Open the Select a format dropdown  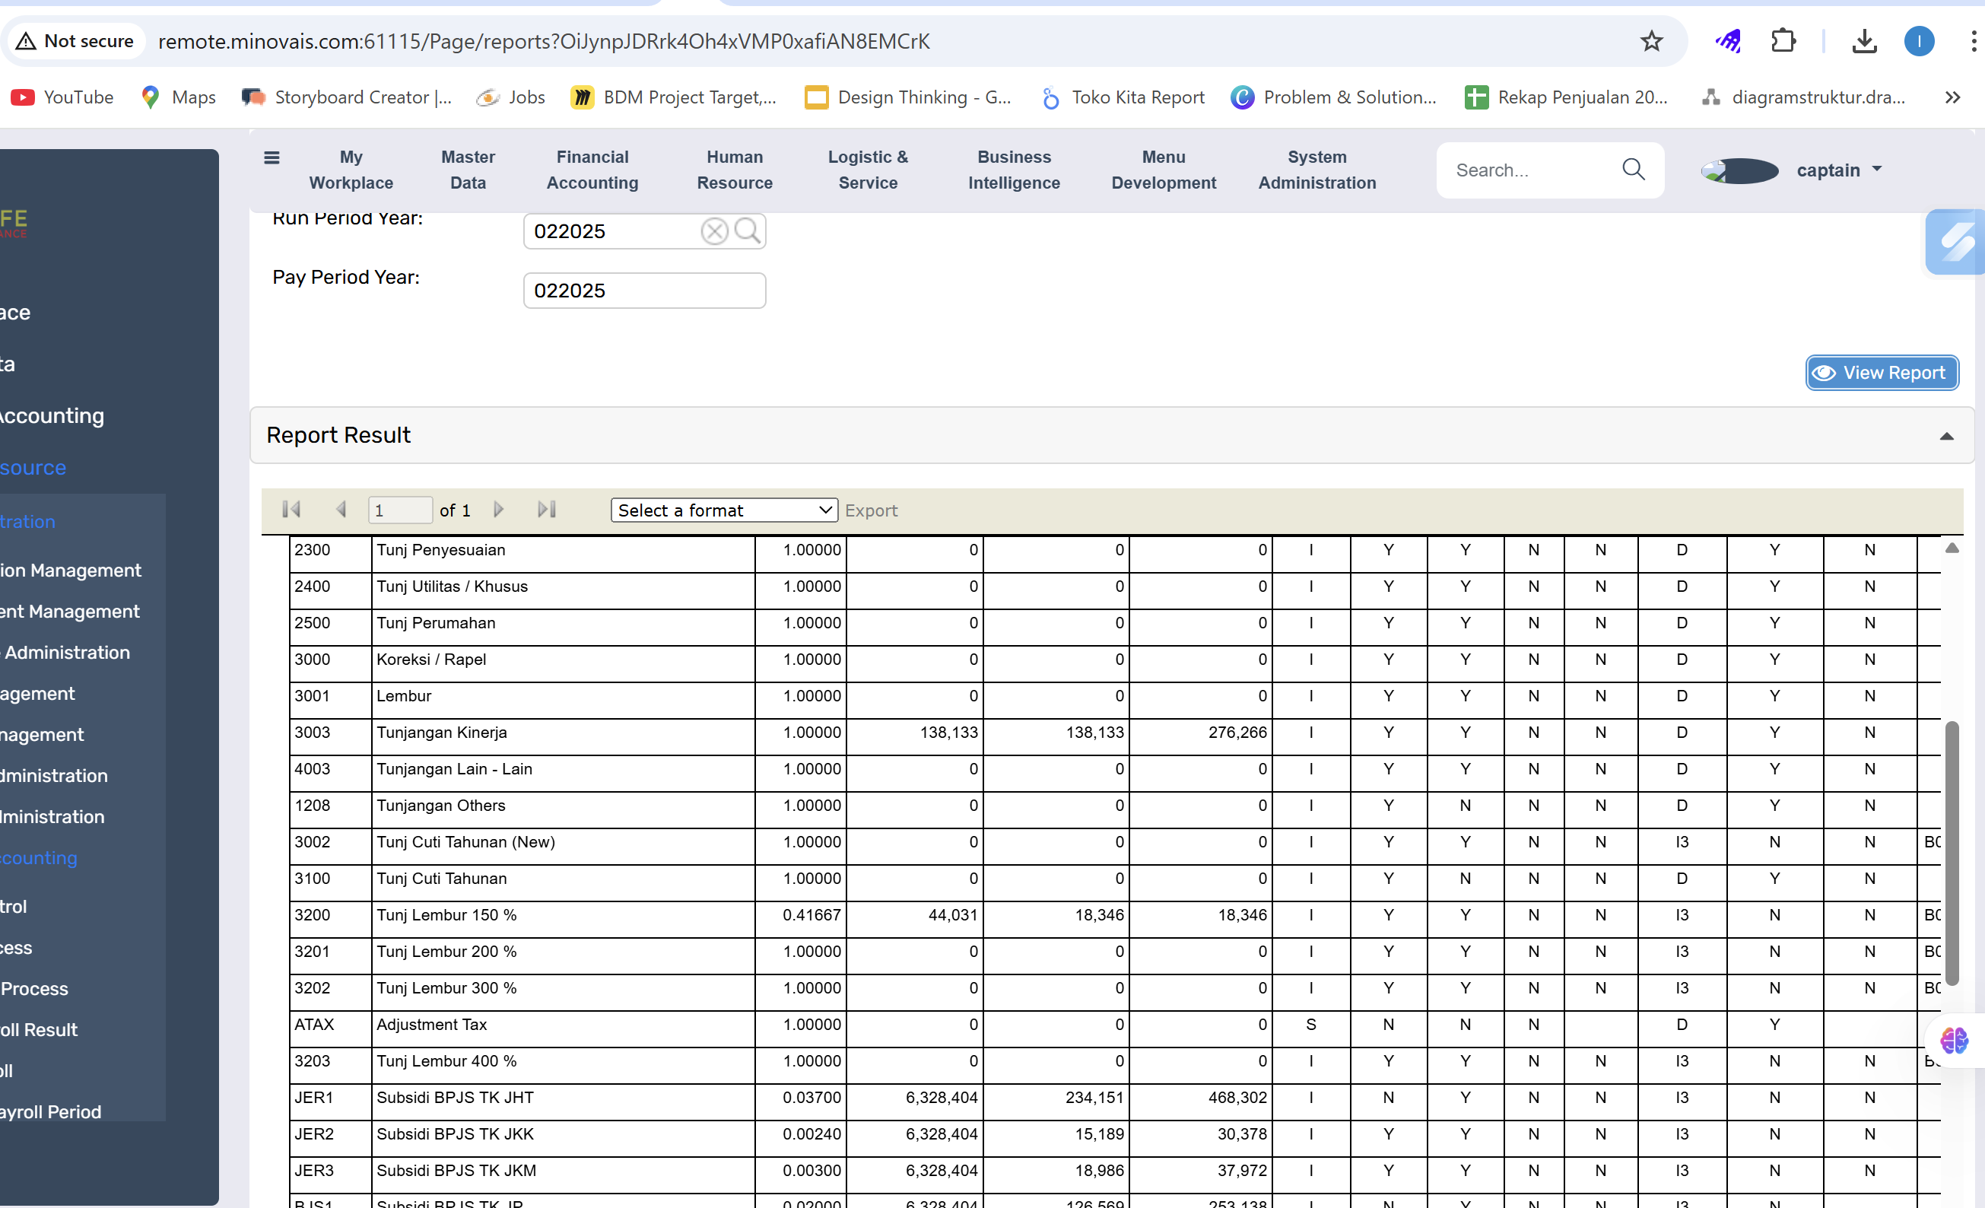(x=723, y=510)
